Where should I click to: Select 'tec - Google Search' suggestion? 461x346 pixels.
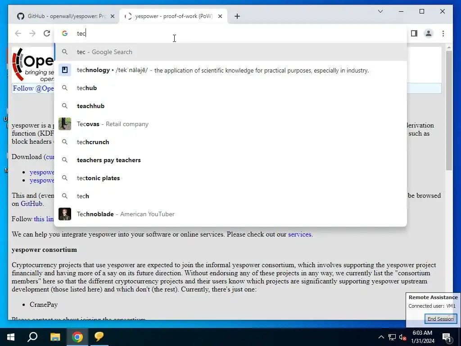tap(230, 52)
